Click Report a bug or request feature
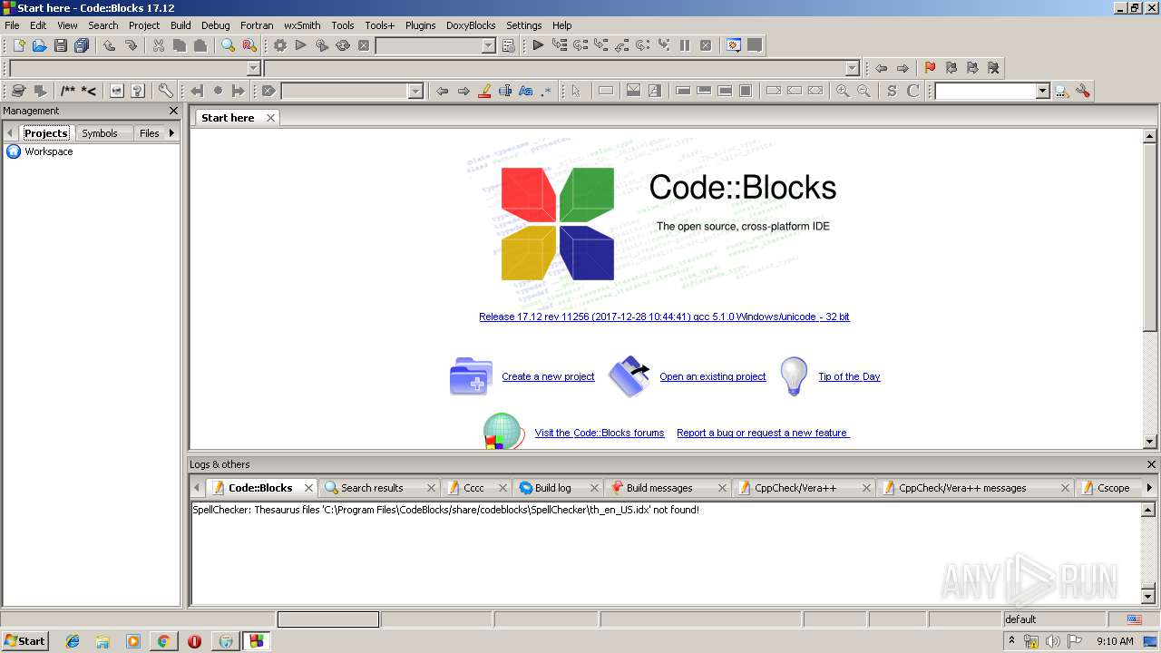This screenshot has width=1161, height=653. [x=763, y=433]
